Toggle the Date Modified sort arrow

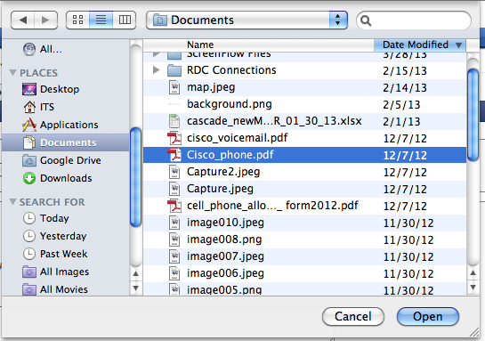tap(458, 45)
